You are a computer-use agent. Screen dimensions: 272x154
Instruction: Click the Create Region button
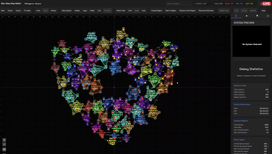157,11
